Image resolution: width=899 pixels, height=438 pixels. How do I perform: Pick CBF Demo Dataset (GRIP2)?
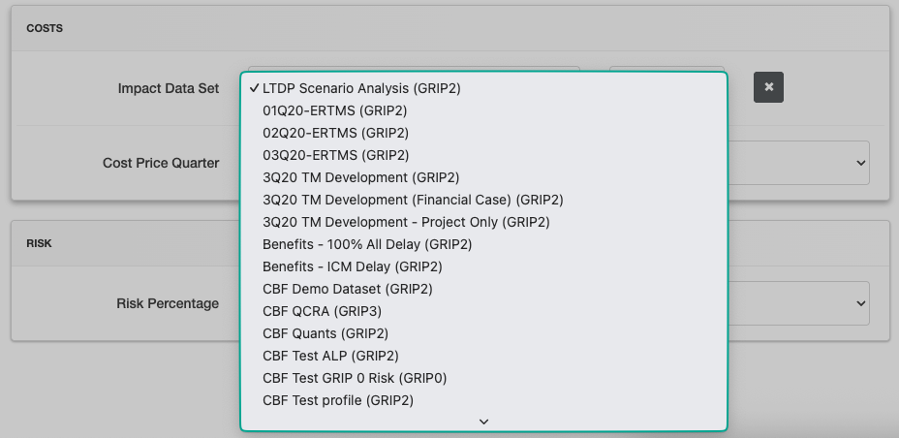347,289
